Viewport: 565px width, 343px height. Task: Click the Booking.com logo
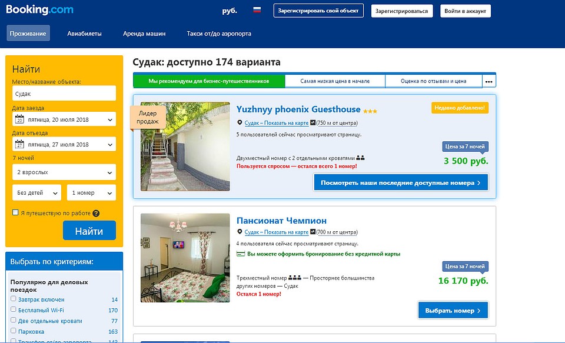39,10
